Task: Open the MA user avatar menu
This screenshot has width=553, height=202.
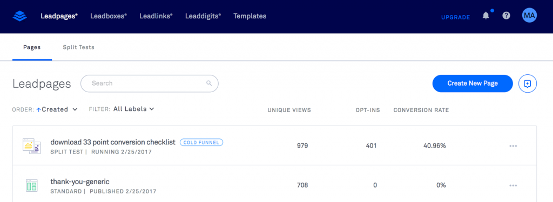Action: click(x=529, y=16)
